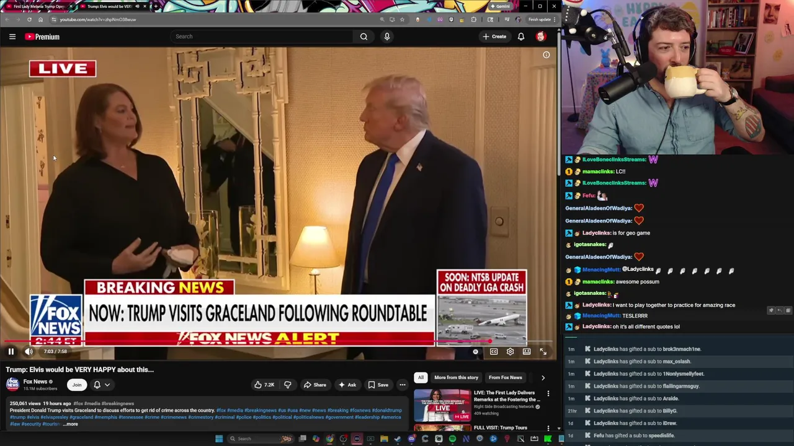Click the Windows taskbar search box
The height and width of the screenshot is (446, 794).
261,439
